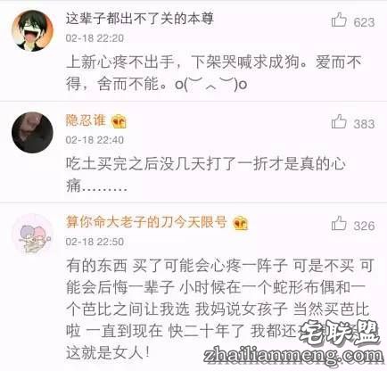The height and width of the screenshot is (371, 387).
Task: View the dark round avatar of 隐忍谁
Action: click(x=32, y=132)
